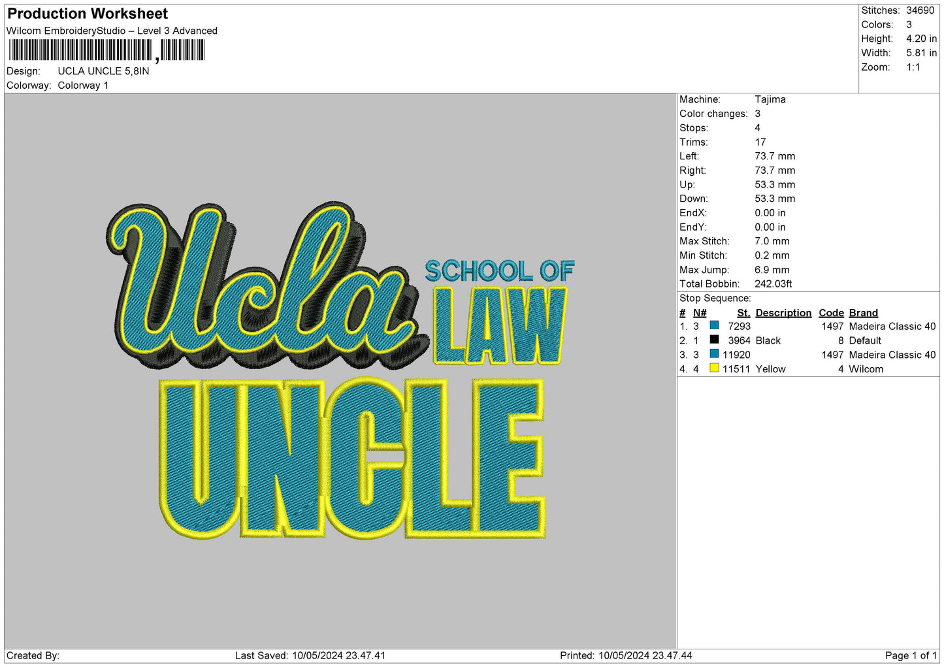Click the Zoom value '1:1'

coord(913,67)
